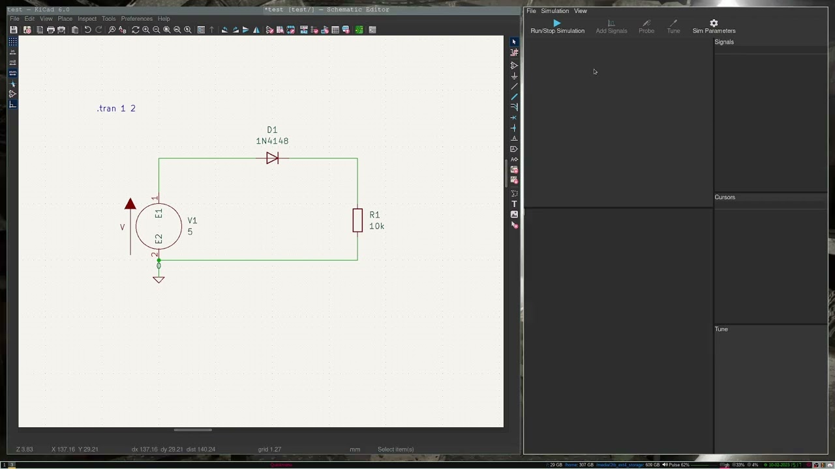Click the vertical scrollbar beside canvas
Screen dimensions: 835x469
click(506, 173)
